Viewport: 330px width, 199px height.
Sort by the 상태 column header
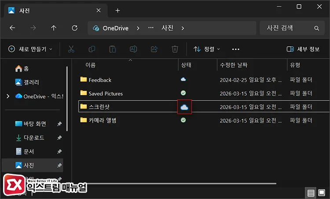(x=186, y=65)
